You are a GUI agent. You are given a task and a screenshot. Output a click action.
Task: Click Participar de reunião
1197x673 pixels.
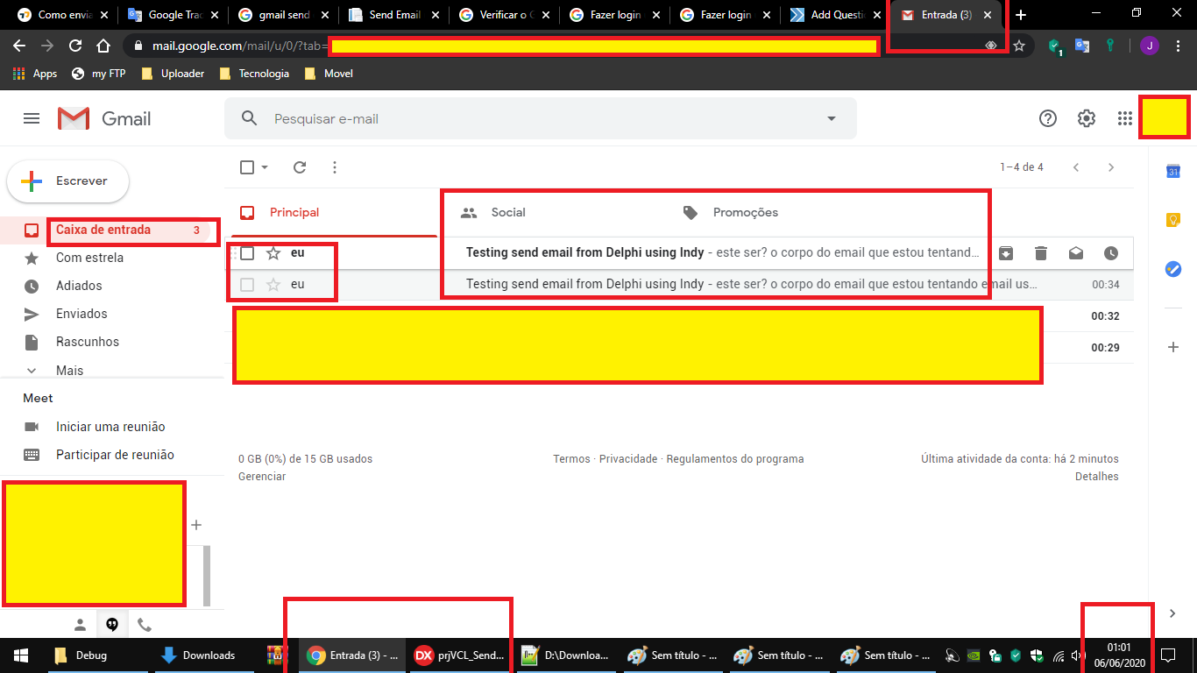115,455
